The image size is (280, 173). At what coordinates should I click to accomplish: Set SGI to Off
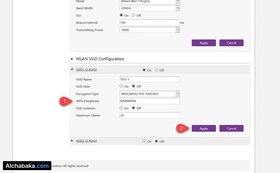point(134,15)
